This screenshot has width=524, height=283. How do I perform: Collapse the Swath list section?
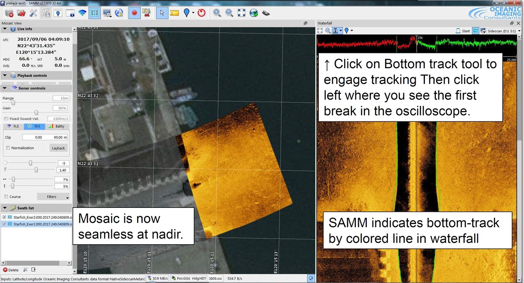tap(4, 207)
